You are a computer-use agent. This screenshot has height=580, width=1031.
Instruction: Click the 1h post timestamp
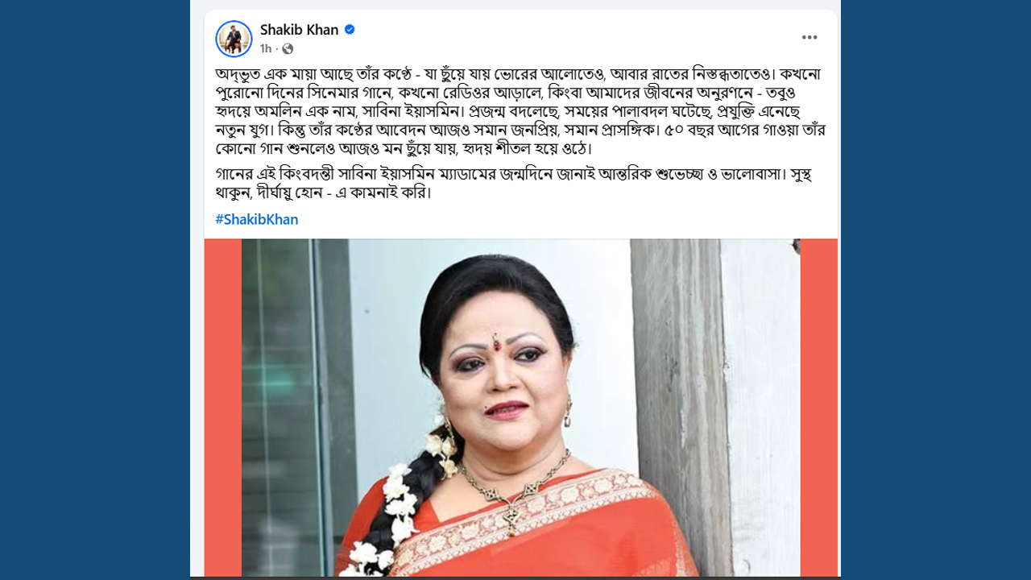266,49
